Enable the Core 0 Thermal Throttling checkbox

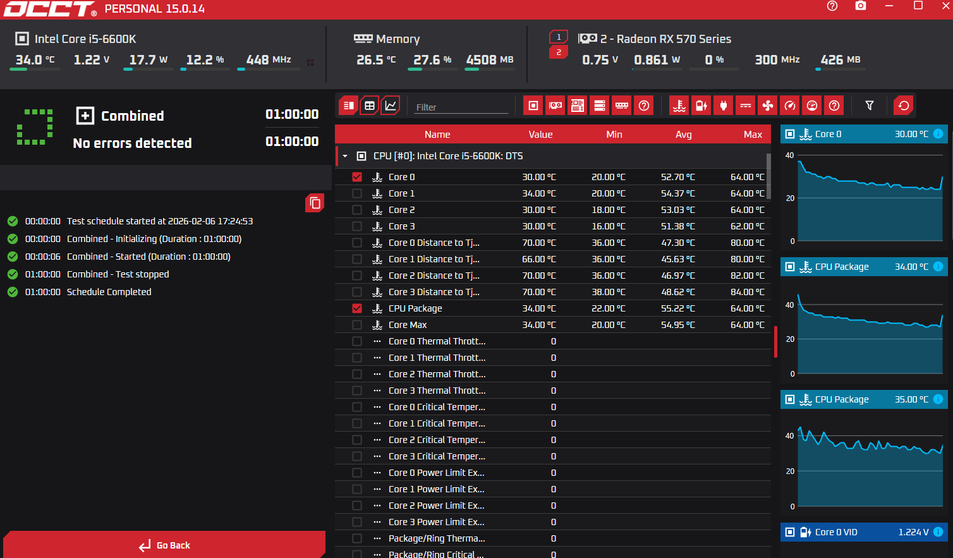tap(357, 341)
